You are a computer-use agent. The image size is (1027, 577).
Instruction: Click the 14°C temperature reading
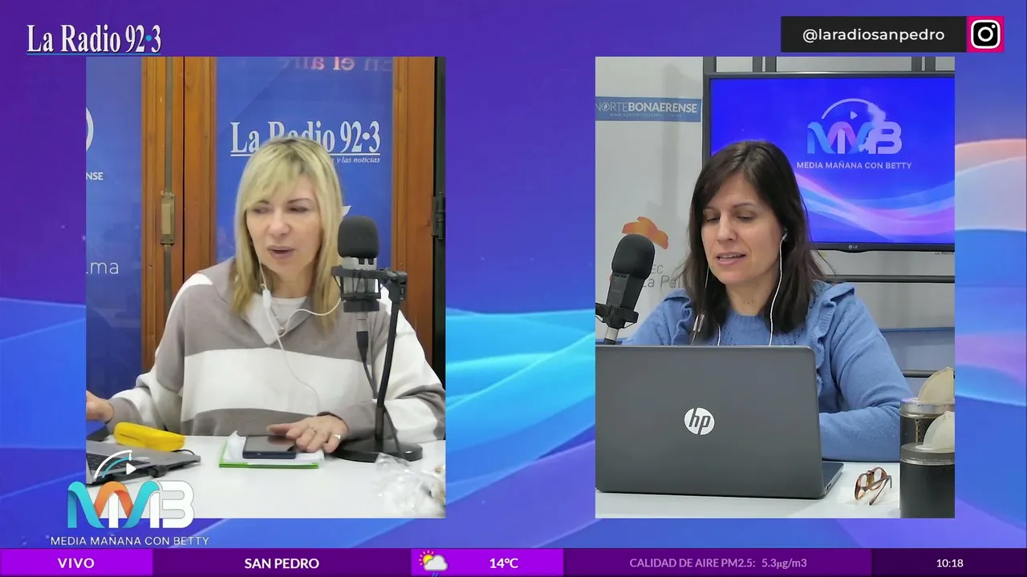coord(504,563)
